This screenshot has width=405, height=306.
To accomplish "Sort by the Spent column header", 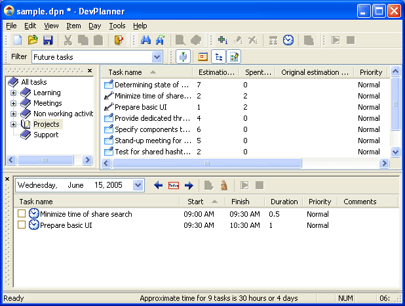I will 258,72.
